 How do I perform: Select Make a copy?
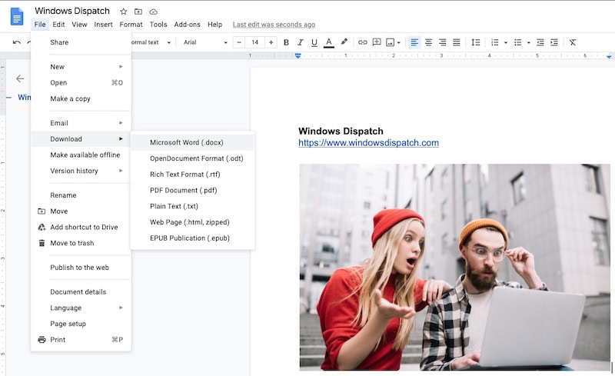(81, 98)
